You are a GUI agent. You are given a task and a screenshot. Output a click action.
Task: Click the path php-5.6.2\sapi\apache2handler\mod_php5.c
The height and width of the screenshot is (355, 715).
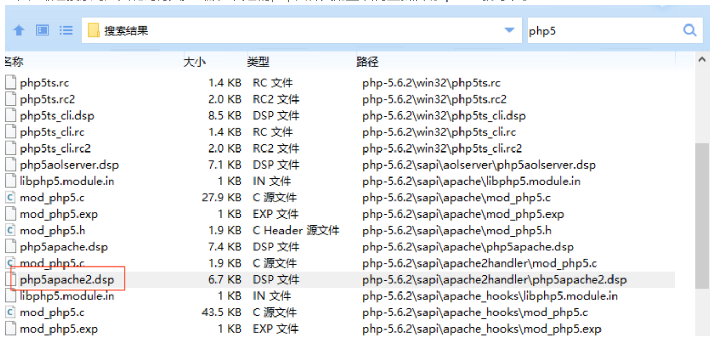point(480,263)
